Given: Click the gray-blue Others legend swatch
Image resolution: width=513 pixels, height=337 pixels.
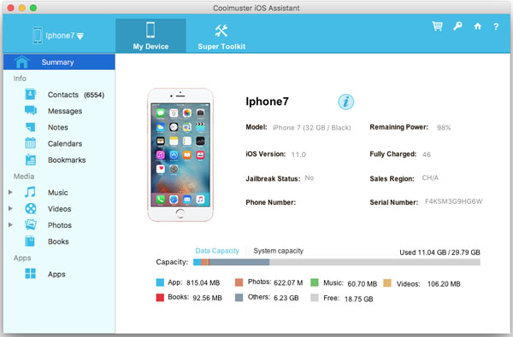Looking at the screenshot, I should (x=239, y=298).
